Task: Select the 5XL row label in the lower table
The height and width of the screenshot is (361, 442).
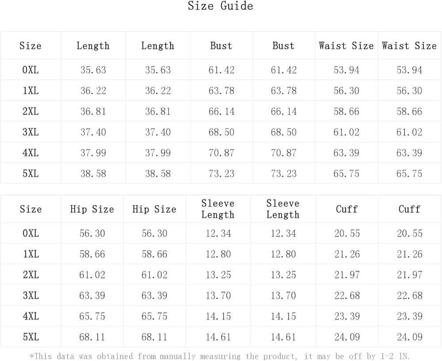Action: (x=30, y=337)
